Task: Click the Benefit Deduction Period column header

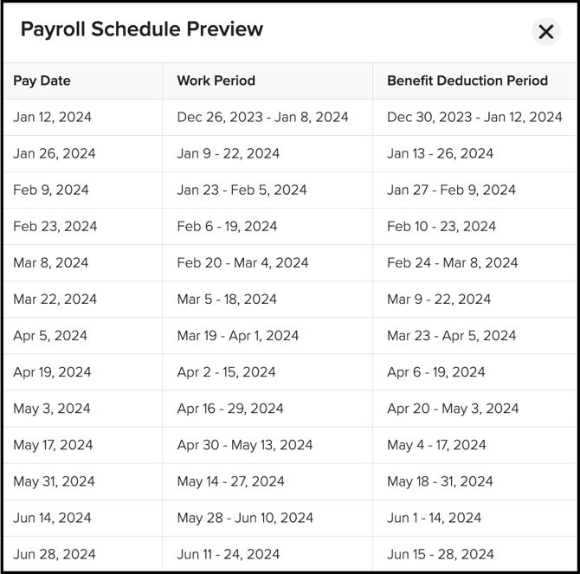Action: coord(467,81)
